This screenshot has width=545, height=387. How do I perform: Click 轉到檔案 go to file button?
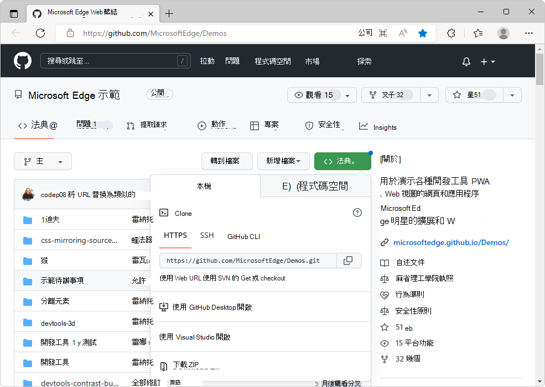[227, 161]
